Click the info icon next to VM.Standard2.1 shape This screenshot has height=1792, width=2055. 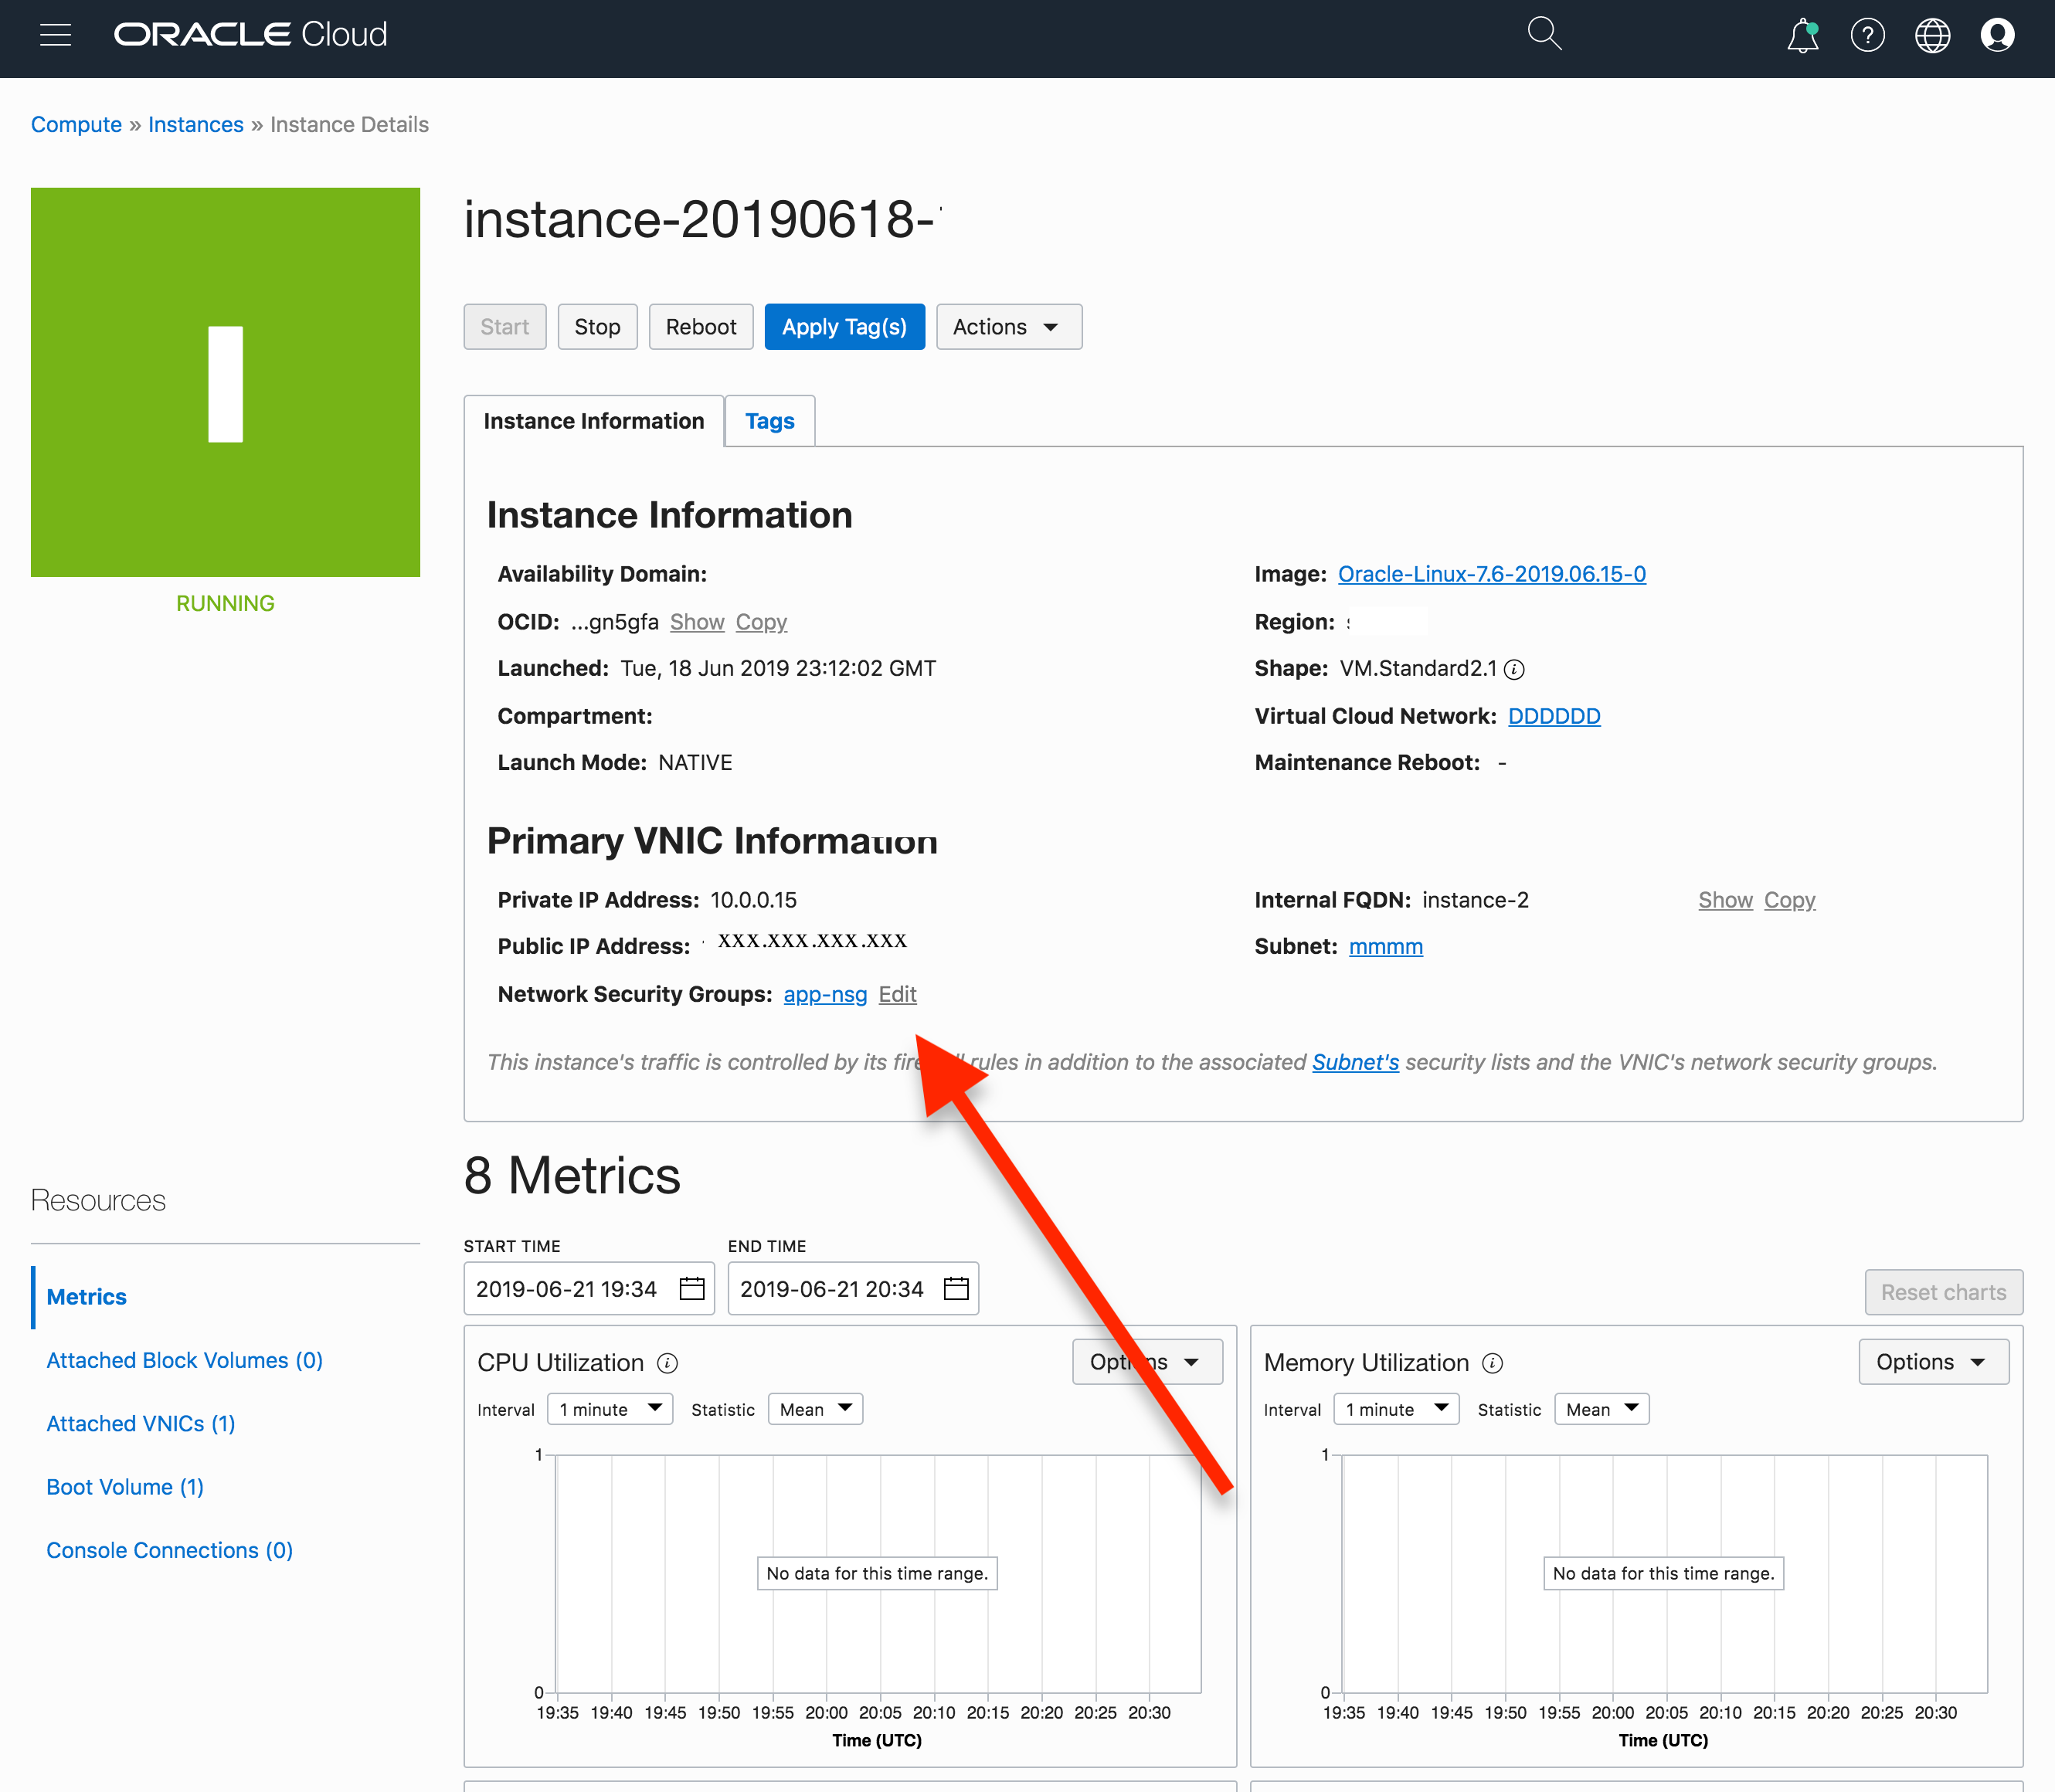coord(1515,669)
